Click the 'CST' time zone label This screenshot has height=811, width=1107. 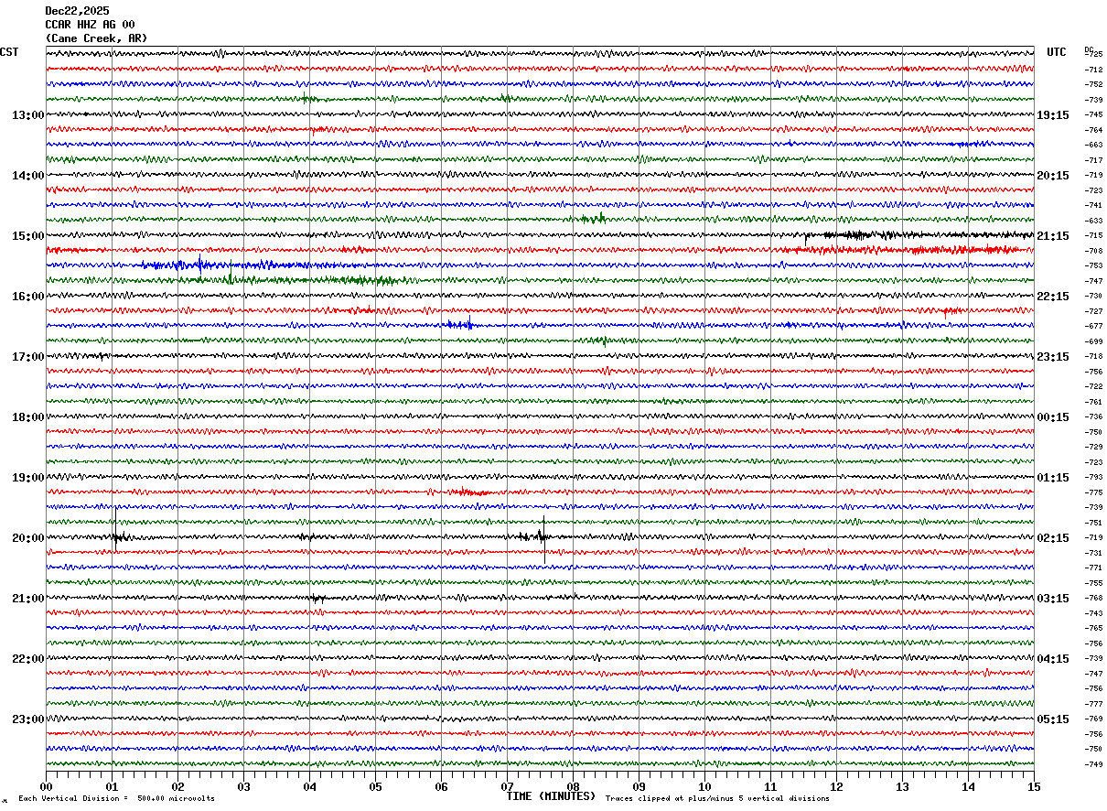[x=9, y=52]
